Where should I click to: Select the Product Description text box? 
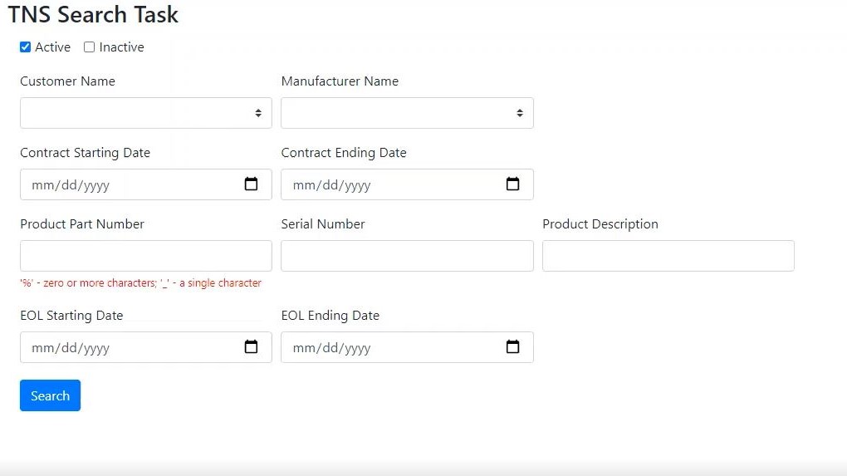(668, 256)
